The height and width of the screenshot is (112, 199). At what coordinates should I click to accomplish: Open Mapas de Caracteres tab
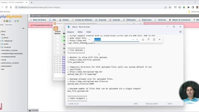click(180, 20)
